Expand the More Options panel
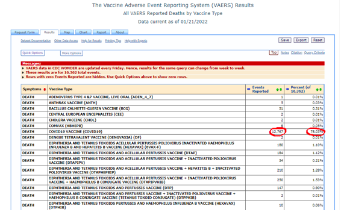This screenshot has width=344, height=221. (72, 53)
